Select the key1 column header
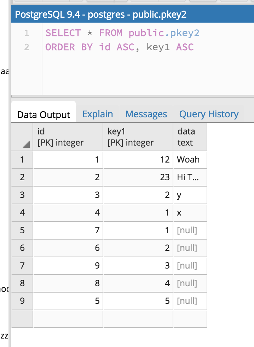The width and height of the screenshot is (254, 347). (x=138, y=137)
